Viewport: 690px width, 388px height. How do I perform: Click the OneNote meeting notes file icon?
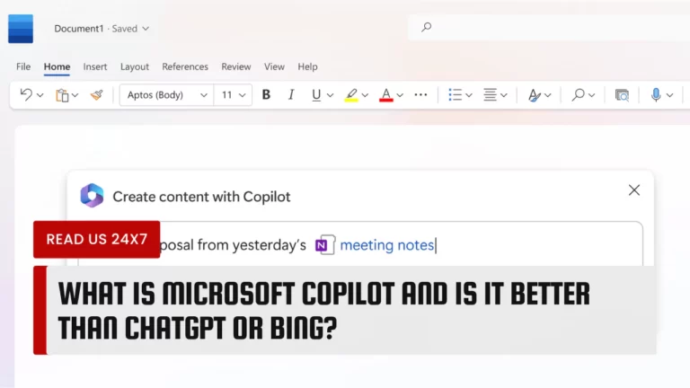click(x=325, y=245)
